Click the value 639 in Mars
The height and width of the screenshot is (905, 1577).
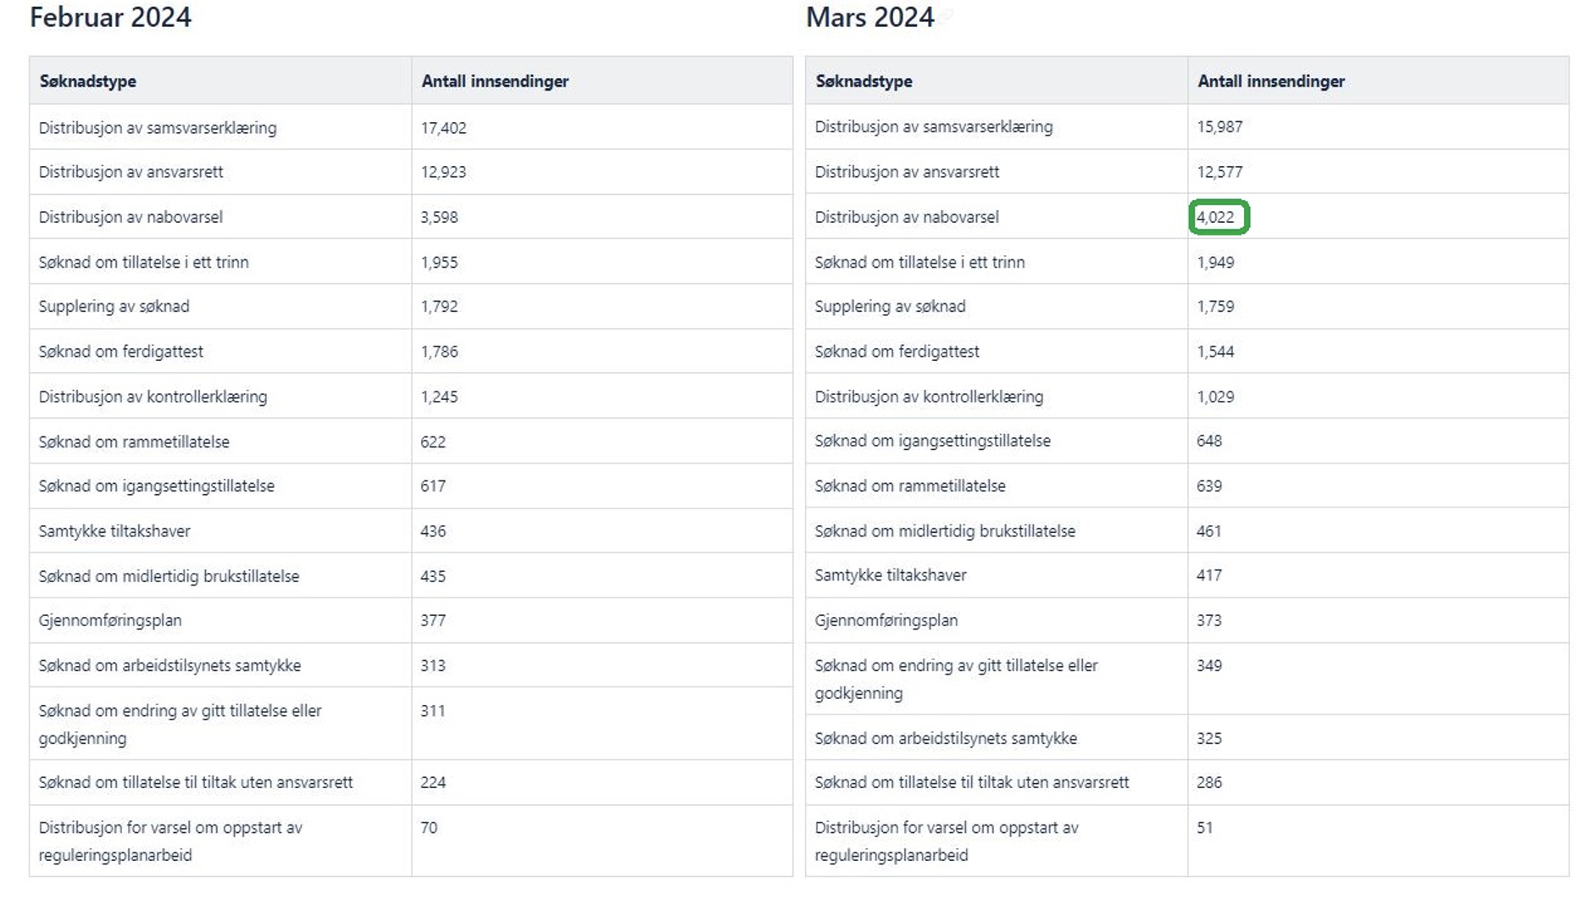click(1209, 486)
